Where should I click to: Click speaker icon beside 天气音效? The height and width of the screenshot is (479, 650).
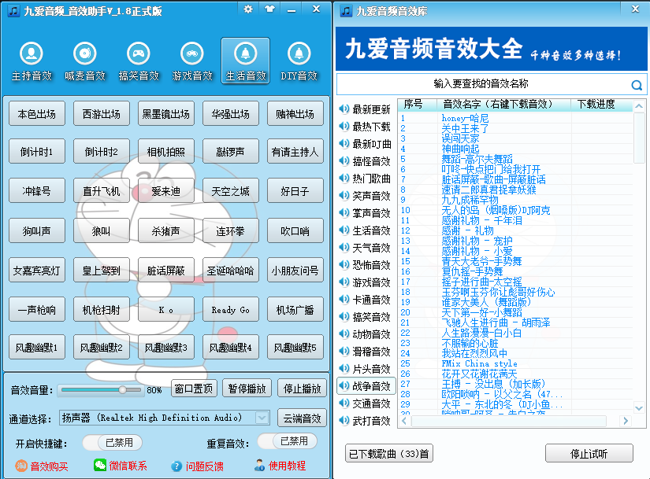344,247
